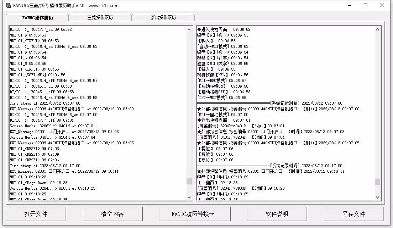Click the 打开文件 button
Viewport: 393px width, 228px height.
tap(36, 214)
